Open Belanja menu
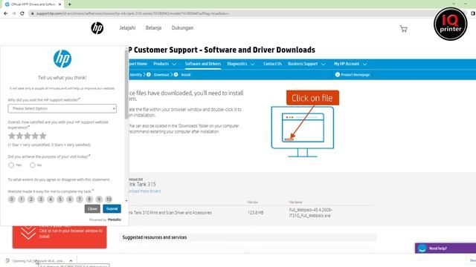476x267 pixels. pyautogui.click(x=153, y=28)
